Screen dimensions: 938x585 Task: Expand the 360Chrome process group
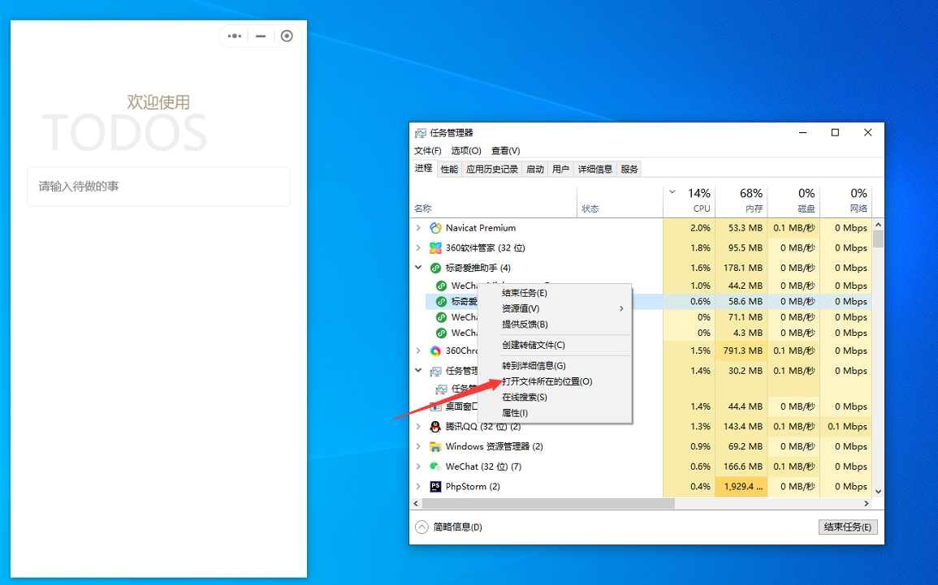[418, 351]
